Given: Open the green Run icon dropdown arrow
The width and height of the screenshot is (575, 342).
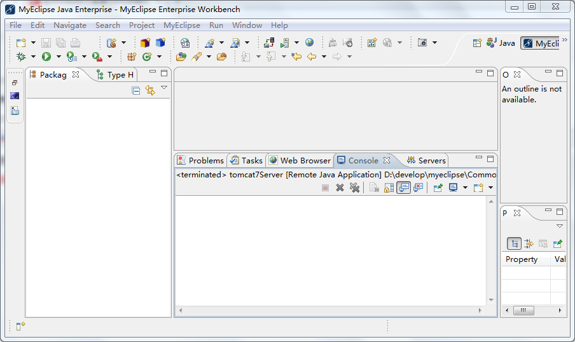Looking at the screenshot, I should pos(59,57).
